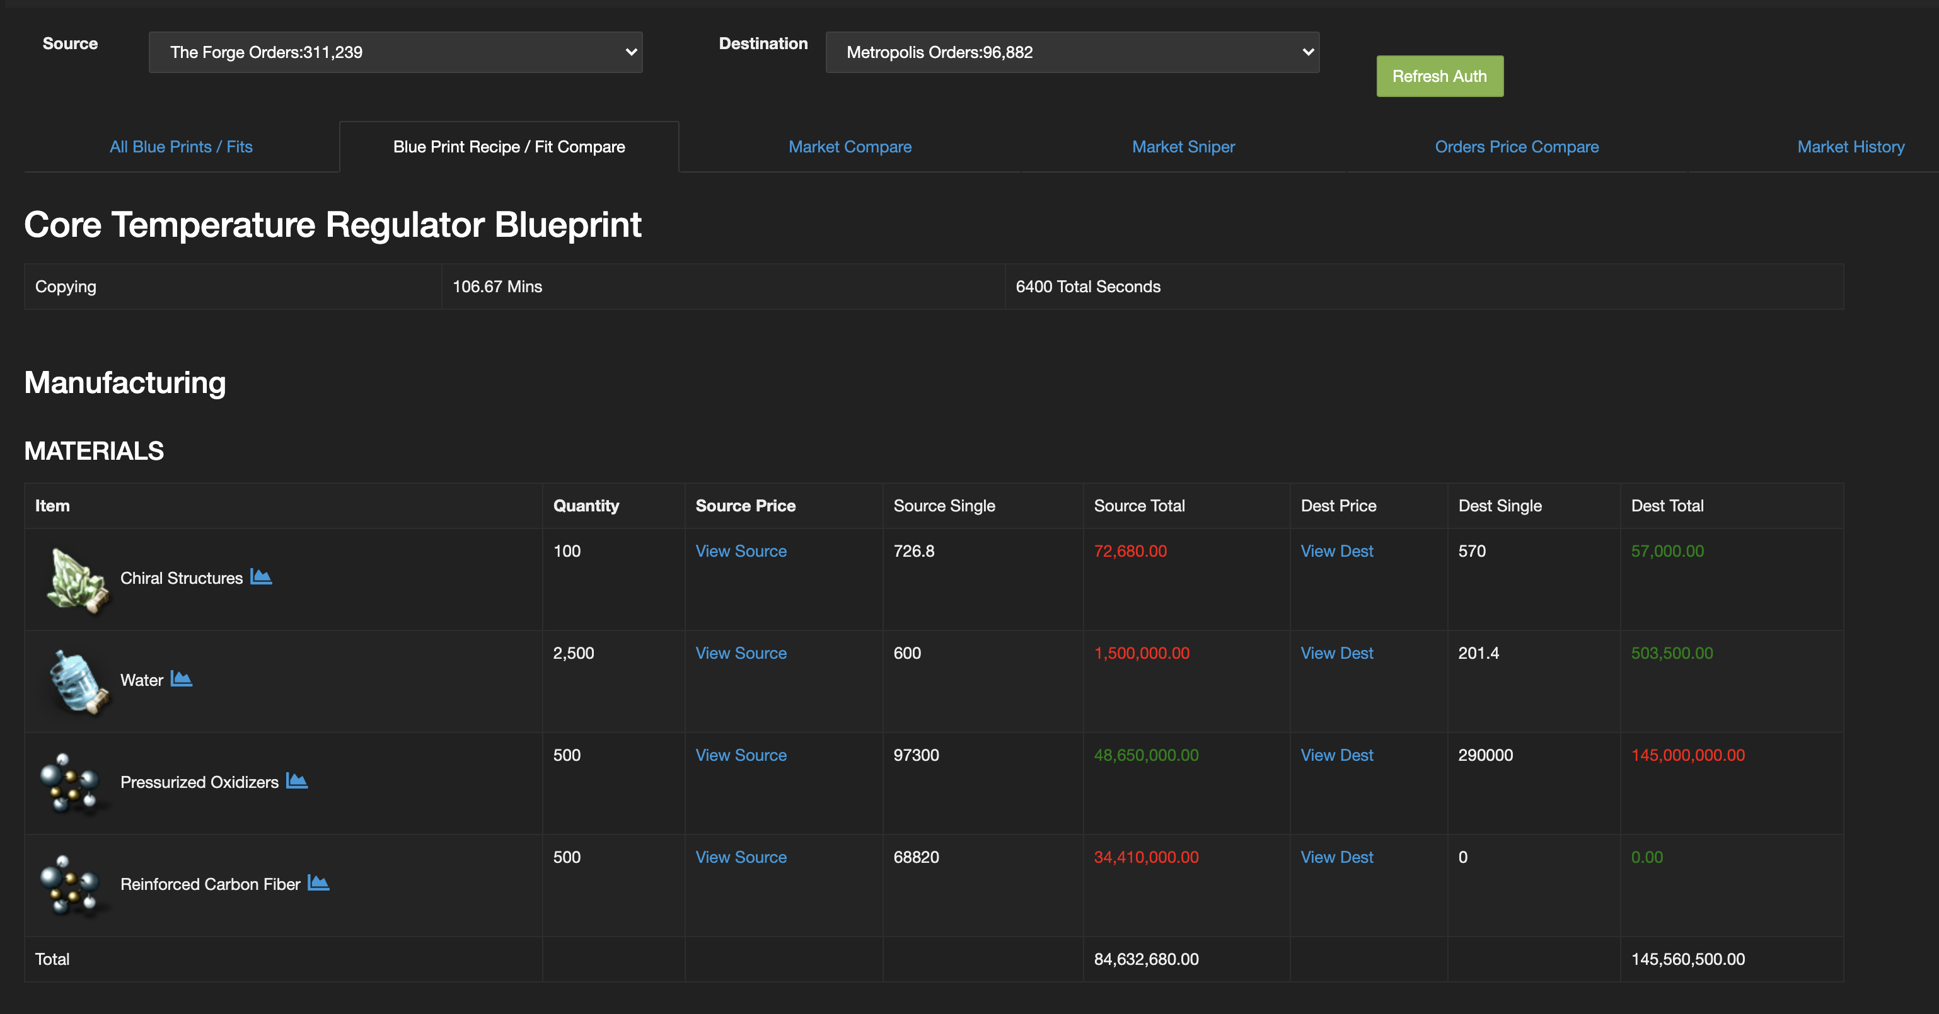This screenshot has height=1014, width=1939.
Task: Click the Total row label
Action: tap(52, 959)
